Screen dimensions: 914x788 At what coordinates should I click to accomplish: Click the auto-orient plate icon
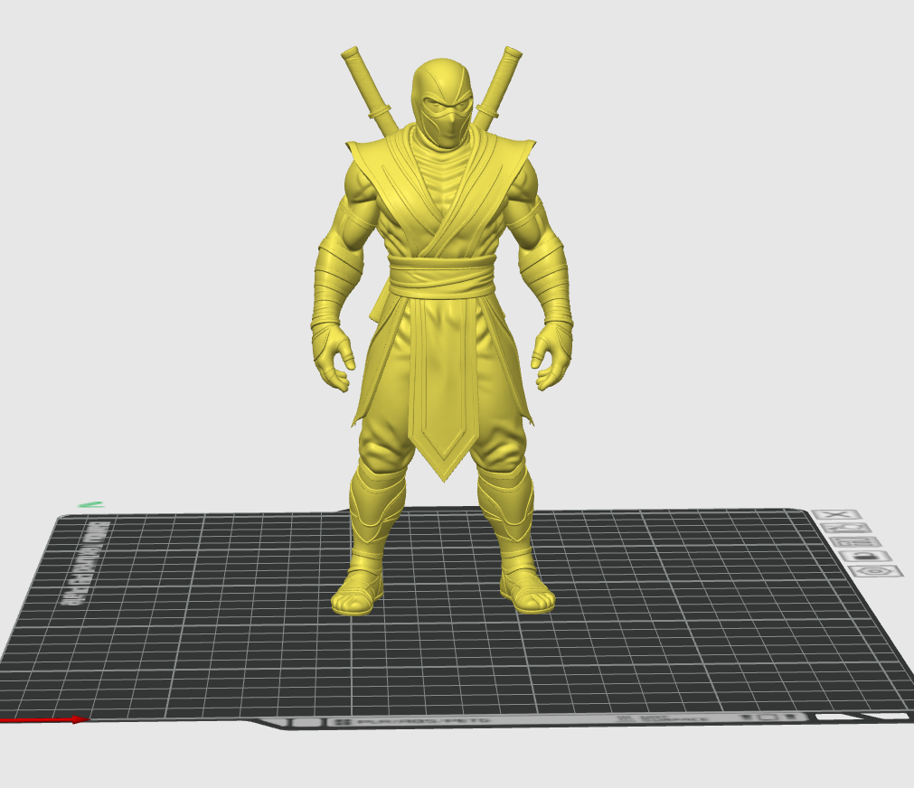pyautogui.click(x=844, y=528)
